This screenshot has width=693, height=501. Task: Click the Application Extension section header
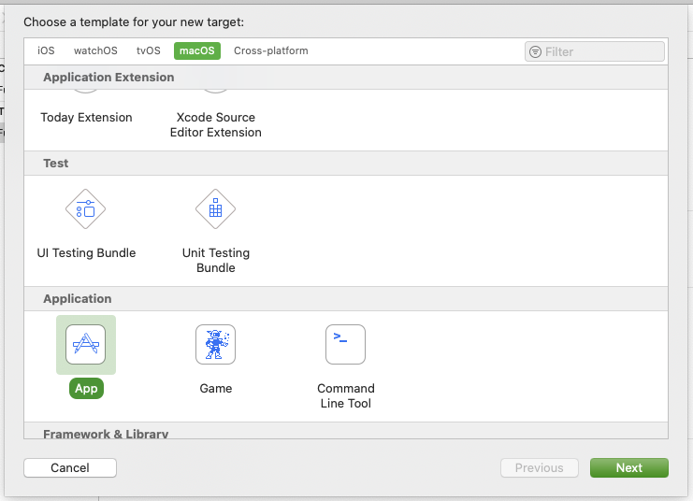click(x=108, y=78)
